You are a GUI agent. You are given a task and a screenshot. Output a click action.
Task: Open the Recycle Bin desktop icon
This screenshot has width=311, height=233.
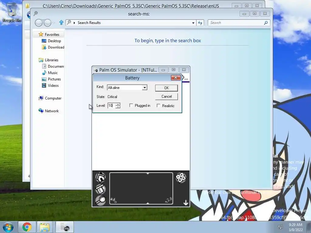[x=12, y=12]
